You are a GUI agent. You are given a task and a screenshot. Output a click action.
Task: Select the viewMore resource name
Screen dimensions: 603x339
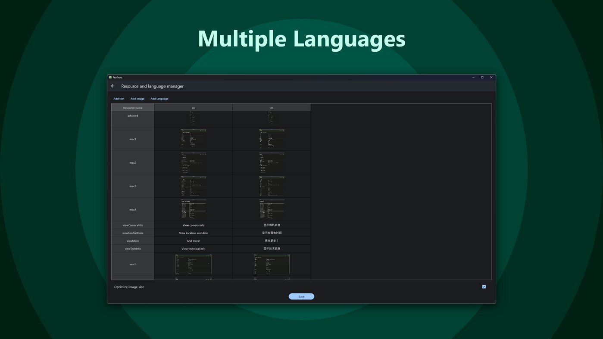pyautogui.click(x=133, y=241)
